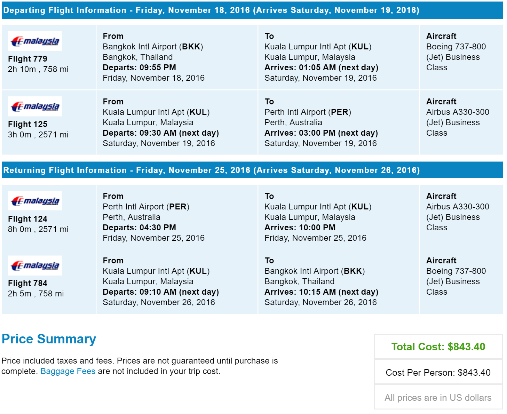Screen dimensions: 507x414
Task: Click the Malaysia Airlines logo for Flight 779
Action: click(x=35, y=41)
